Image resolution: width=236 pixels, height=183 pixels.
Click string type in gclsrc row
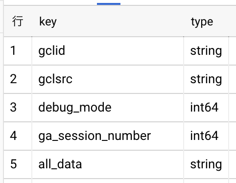[206, 79]
